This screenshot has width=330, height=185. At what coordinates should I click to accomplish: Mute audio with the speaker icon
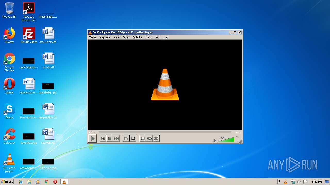click(214, 140)
